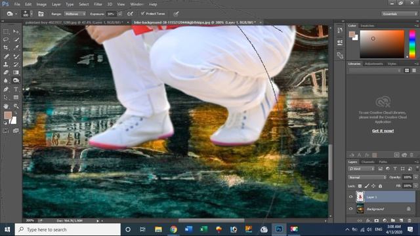Create new fill or adjustment layer
Image resolution: width=420 pixels, height=236 pixels.
(385, 220)
